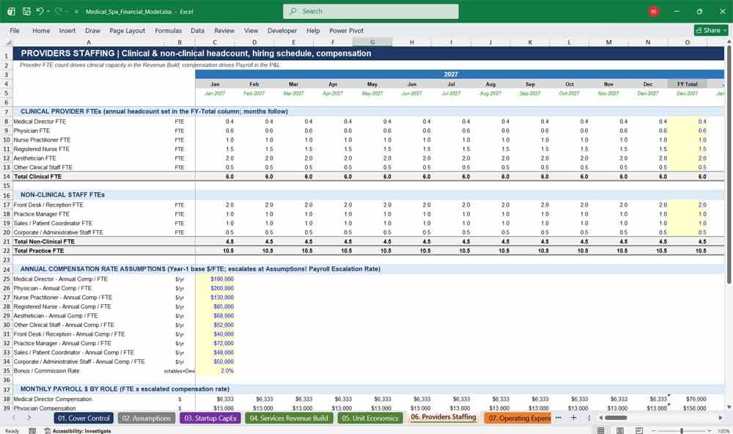Click the Medical Director FTE row label
733x434 pixels.
point(40,122)
